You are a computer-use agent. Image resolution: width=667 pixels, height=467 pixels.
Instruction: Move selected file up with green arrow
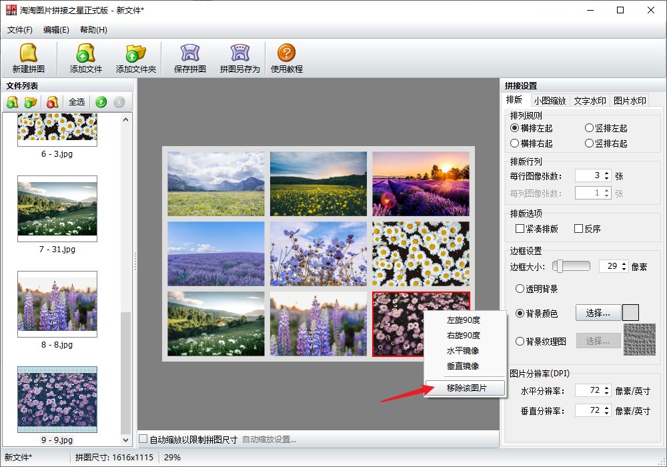101,102
